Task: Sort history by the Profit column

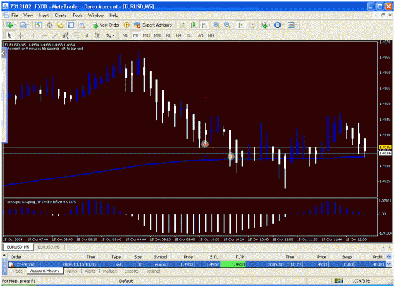Action: [377, 257]
